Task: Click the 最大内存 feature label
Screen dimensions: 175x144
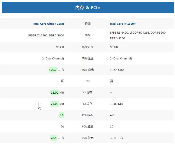Action: 87,47
